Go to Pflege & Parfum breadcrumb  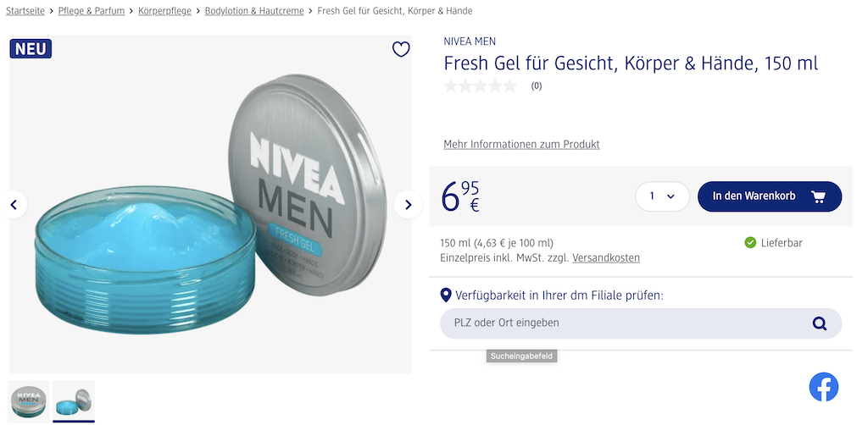(x=92, y=11)
